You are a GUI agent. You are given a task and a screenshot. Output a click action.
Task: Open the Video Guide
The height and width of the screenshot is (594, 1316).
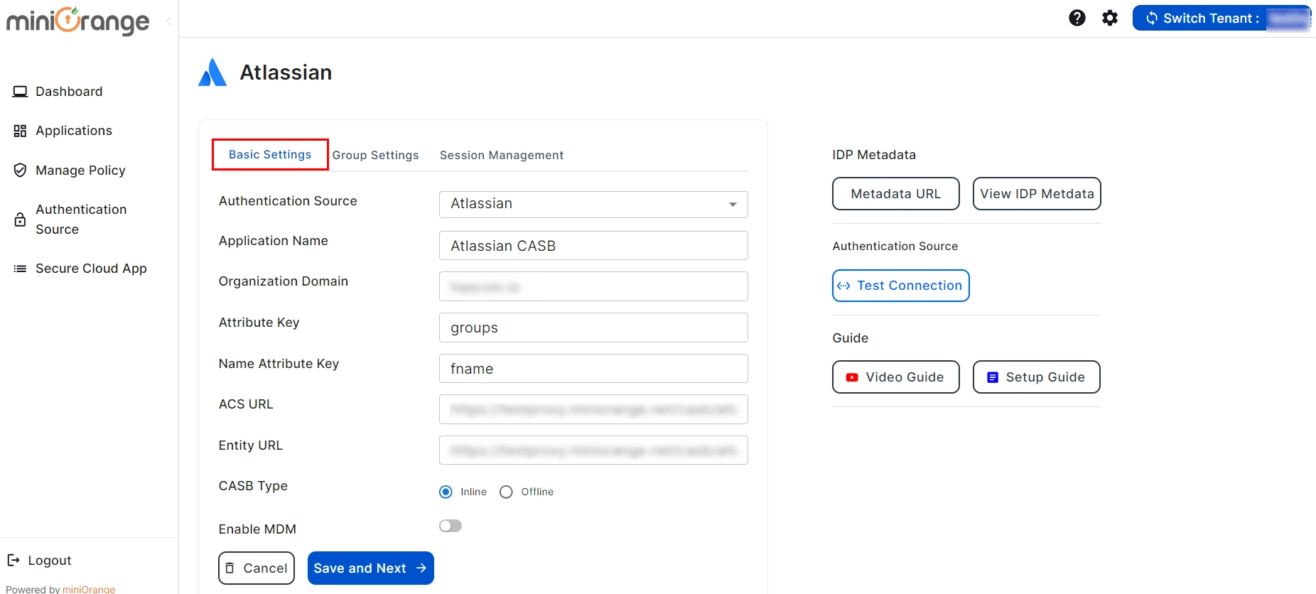(x=896, y=377)
